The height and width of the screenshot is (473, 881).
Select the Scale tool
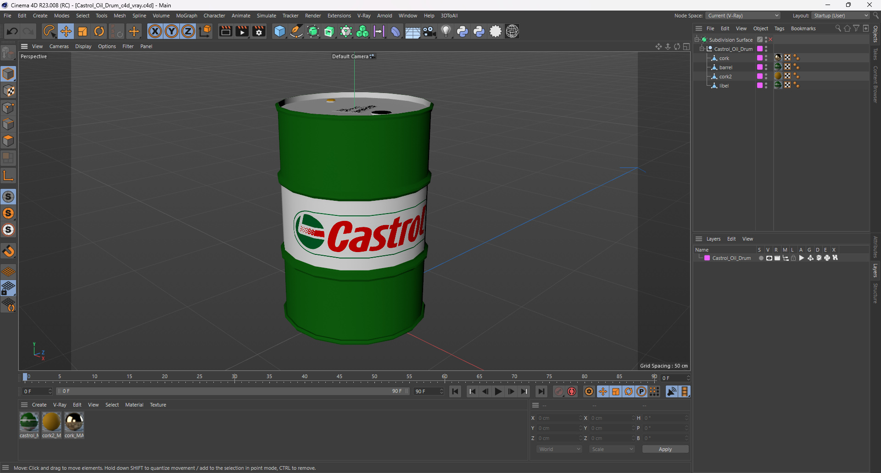coord(83,31)
